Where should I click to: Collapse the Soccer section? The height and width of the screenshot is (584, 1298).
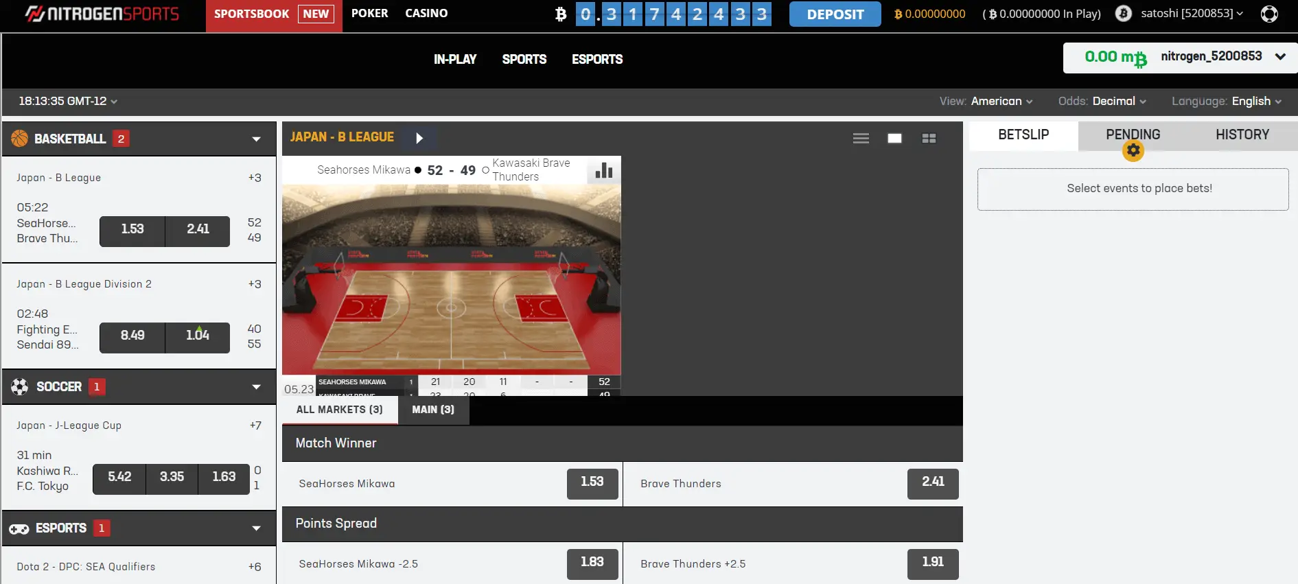256,387
